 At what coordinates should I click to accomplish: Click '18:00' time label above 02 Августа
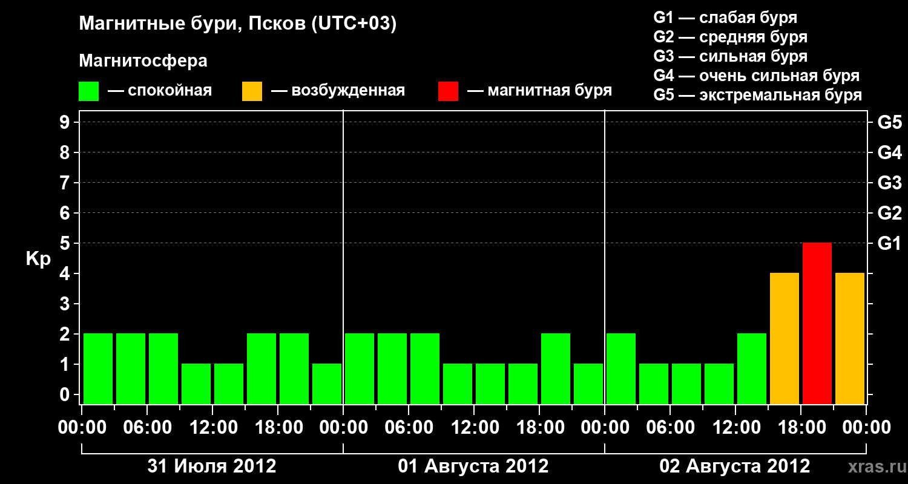(801, 428)
